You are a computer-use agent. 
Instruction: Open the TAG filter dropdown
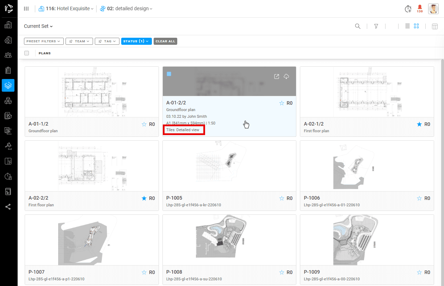click(x=107, y=41)
